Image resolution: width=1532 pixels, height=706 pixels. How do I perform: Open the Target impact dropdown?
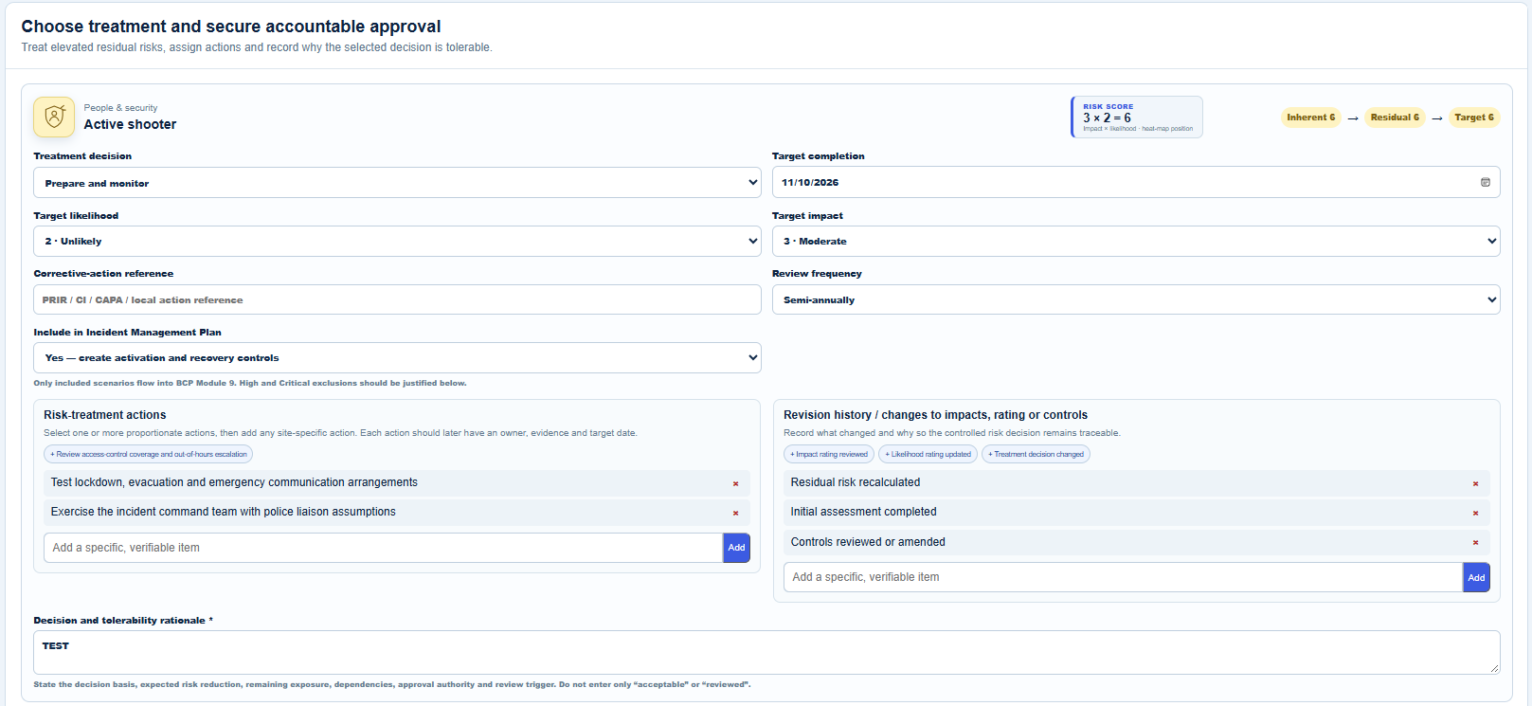tap(1136, 241)
